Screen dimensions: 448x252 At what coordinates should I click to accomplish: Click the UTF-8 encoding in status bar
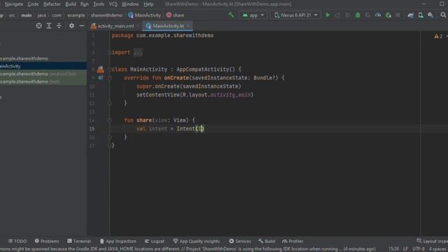[x=419, y=249]
